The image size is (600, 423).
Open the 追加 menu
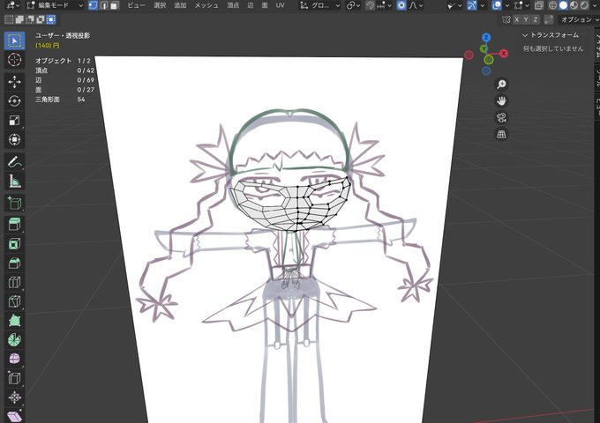click(x=180, y=5)
